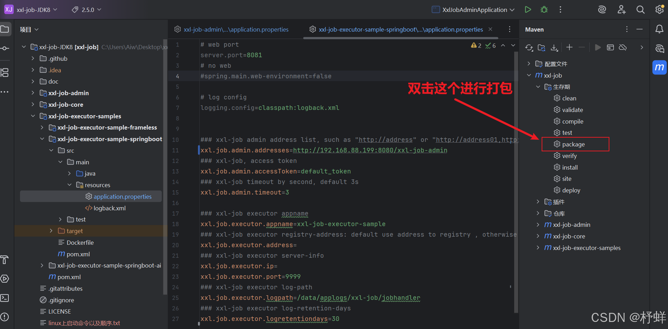
Task: Toggle Maven offline mode icon
Action: tap(623, 47)
